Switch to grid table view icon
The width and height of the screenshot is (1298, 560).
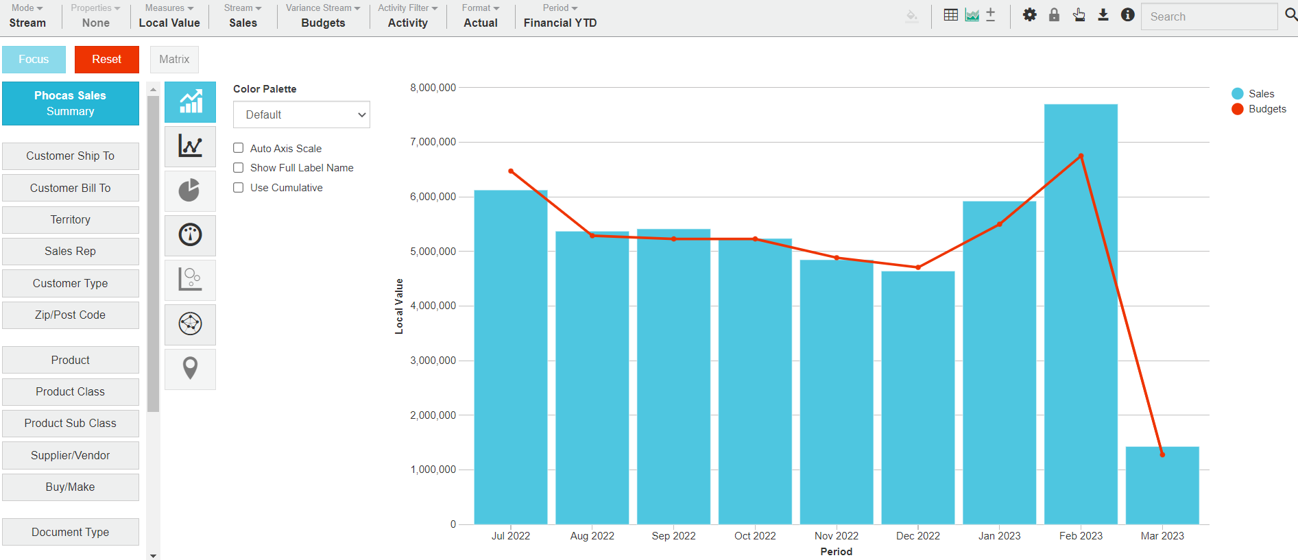(x=950, y=15)
